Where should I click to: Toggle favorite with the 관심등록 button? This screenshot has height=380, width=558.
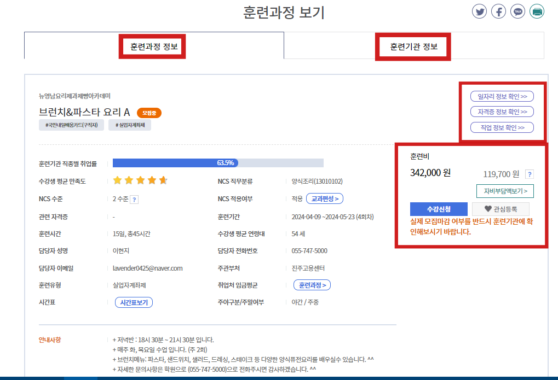pos(501,209)
